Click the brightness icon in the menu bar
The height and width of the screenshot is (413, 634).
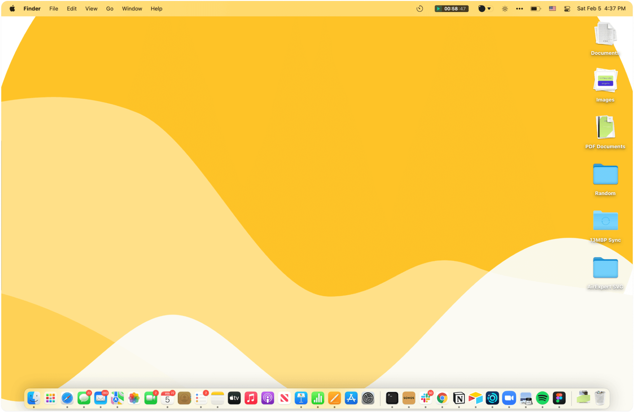click(504, 9)
